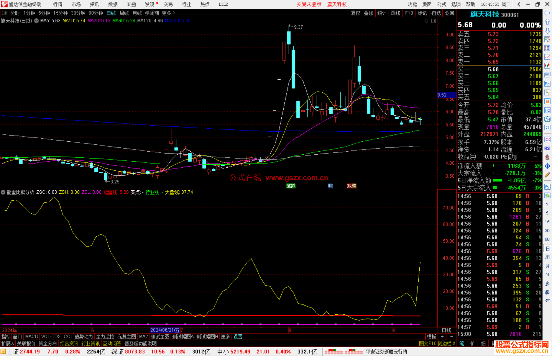Collapse the 侧边栏 sidebar panel
Viewport: 552px width, 356px height.
[x=447, y=343]
